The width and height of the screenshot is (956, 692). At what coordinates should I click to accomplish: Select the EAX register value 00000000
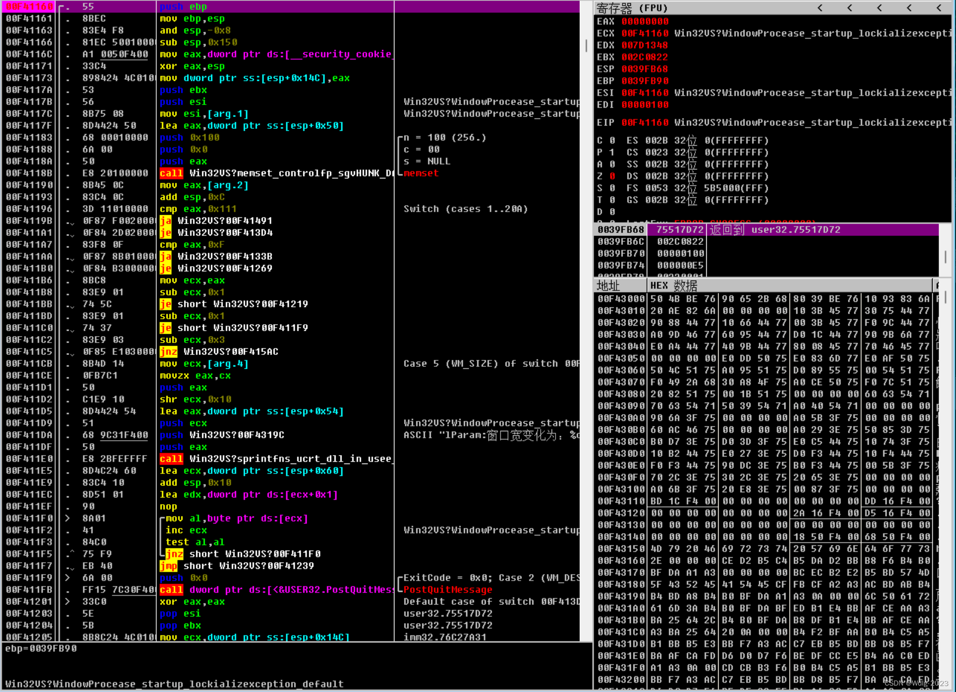point(645,22)
